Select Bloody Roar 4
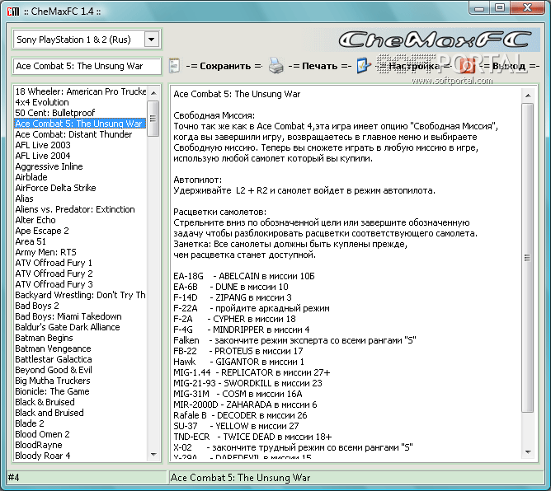Viewport: 551px width, 491px height. 80,456
